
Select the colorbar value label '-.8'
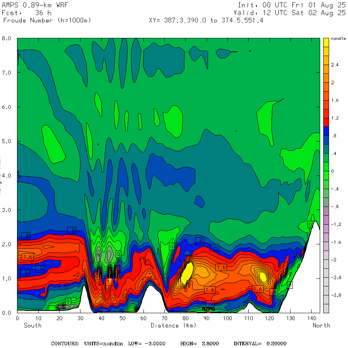tap(335, 206)
